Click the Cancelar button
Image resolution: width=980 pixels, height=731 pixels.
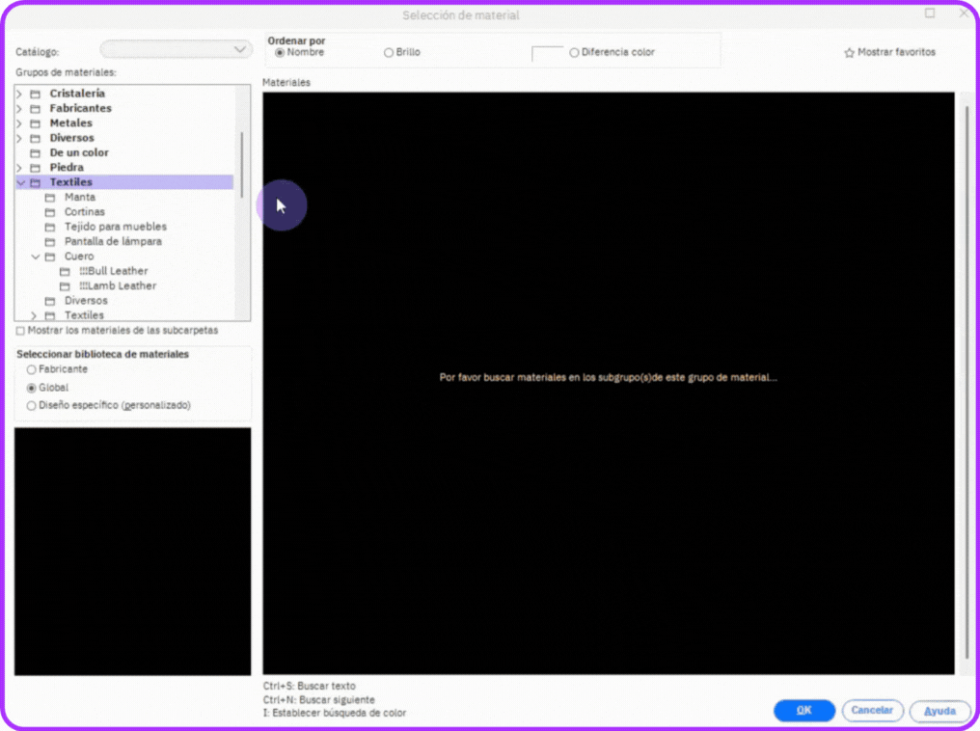(x=872, y=711)
